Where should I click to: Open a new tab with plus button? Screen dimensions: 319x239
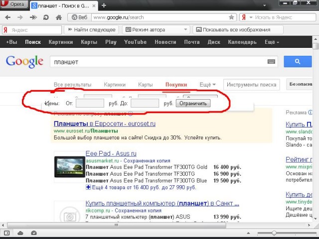[x=104, y=5]
